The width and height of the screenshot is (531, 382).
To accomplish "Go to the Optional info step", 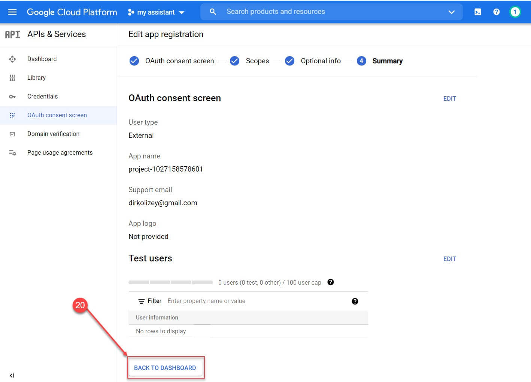I will tap(321, 61).
